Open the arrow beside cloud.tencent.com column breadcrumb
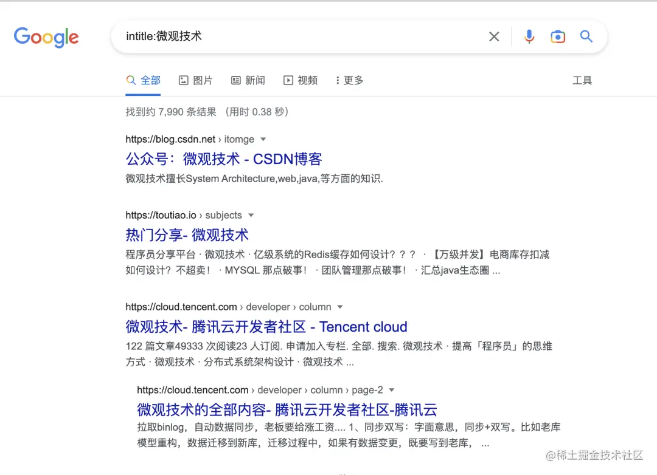Screen dimensions: 657x475 (339, 307)
